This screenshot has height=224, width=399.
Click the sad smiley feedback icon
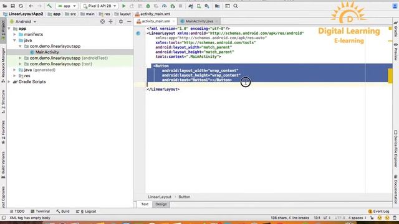tap(387, 218)
